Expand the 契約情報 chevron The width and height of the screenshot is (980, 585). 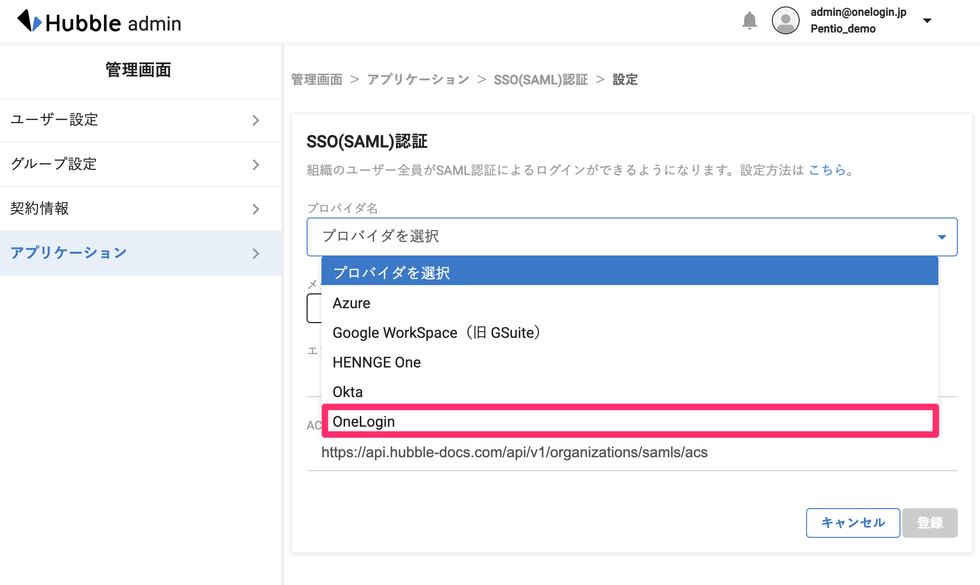point(256,209)
